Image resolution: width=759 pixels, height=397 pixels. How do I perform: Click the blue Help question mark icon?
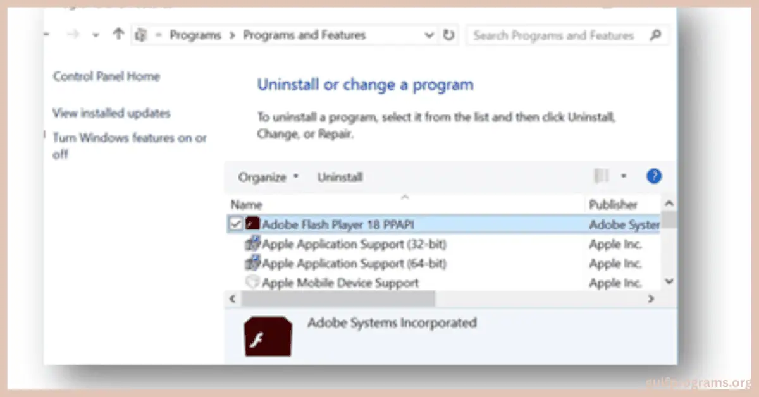[x=653, y=176]
